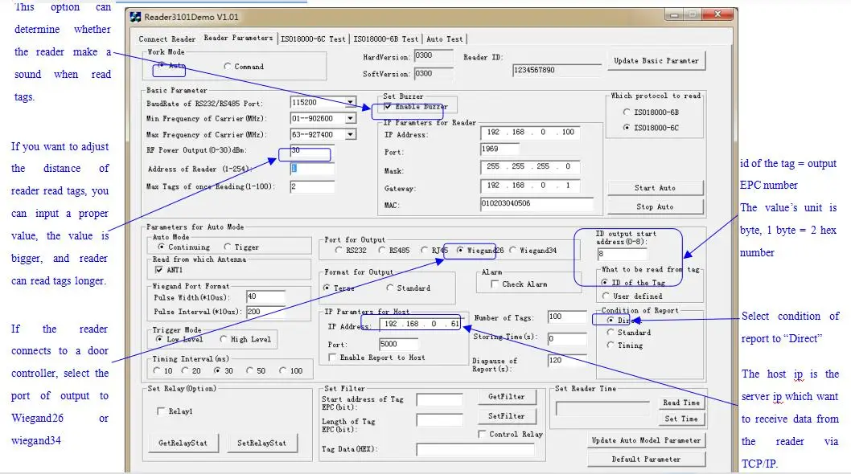Go to ISO18000-6B Test tab
The image size is (851, 474).
click(x=386, y=39)
